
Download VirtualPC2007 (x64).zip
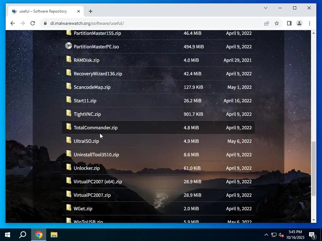pyautogui.click(x=98, y=182)
